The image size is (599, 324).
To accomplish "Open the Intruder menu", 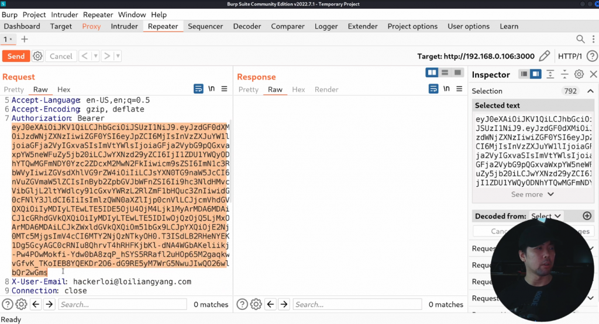I will 64,15.
